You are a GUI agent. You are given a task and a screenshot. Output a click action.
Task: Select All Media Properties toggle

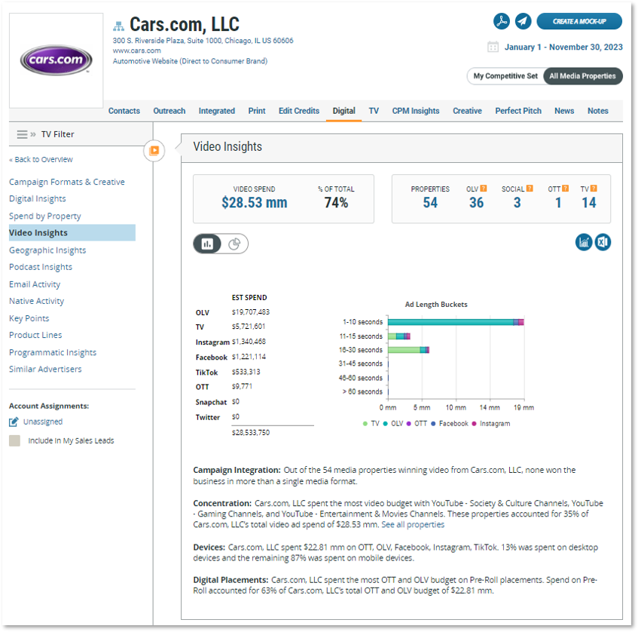point(582,76)
